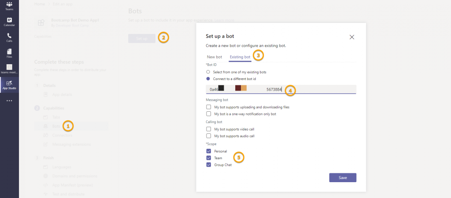Image resolution: width=451 pixels, height=198 pixels.
Task: Open App Studio in the sidebar
Action: [x=9, y=85]
